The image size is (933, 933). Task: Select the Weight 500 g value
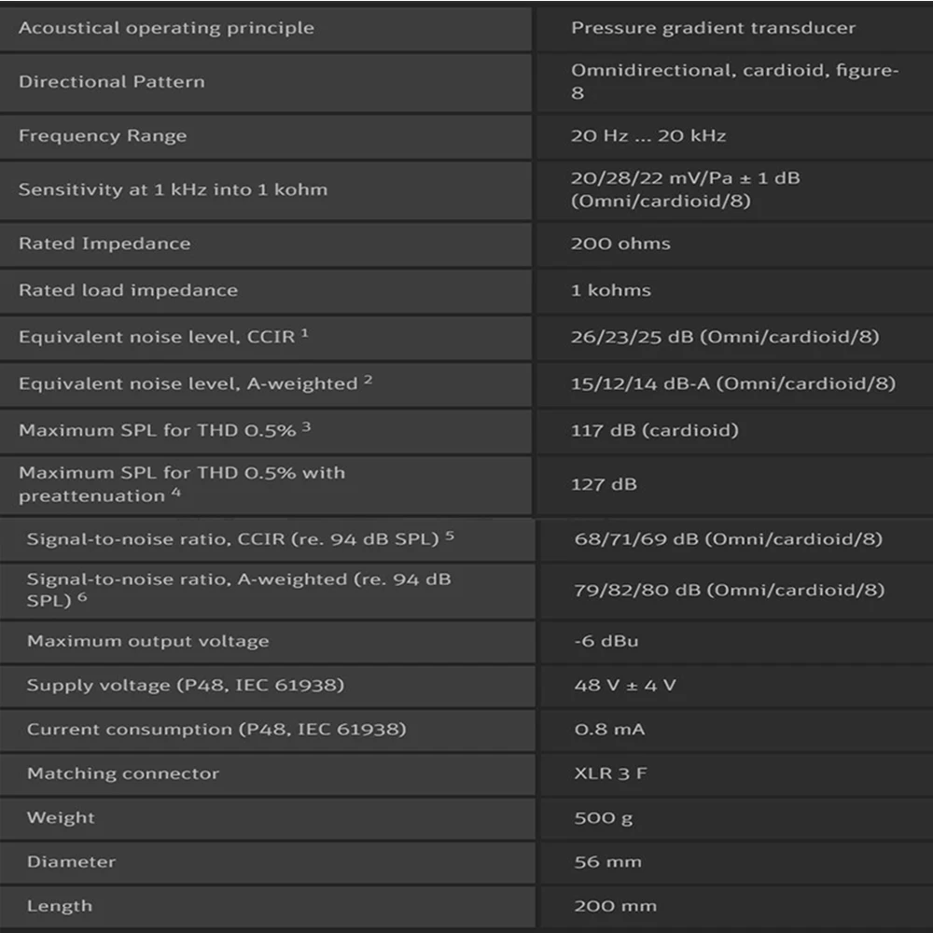pos(603,817)
